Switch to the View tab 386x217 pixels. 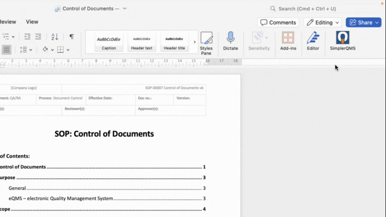tap(32, 22)
